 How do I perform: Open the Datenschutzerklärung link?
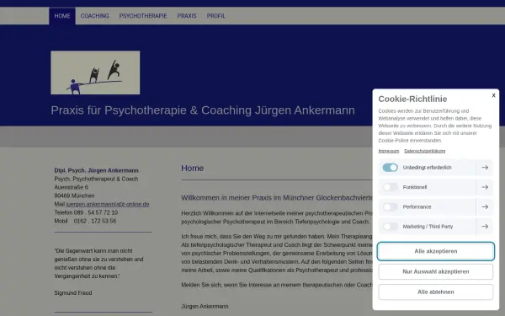click(425, 151)
